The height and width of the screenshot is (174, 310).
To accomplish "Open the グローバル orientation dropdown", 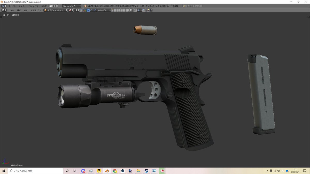I will tap(104, 10).
